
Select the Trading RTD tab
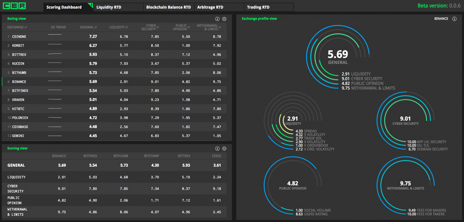pos(269,7)
